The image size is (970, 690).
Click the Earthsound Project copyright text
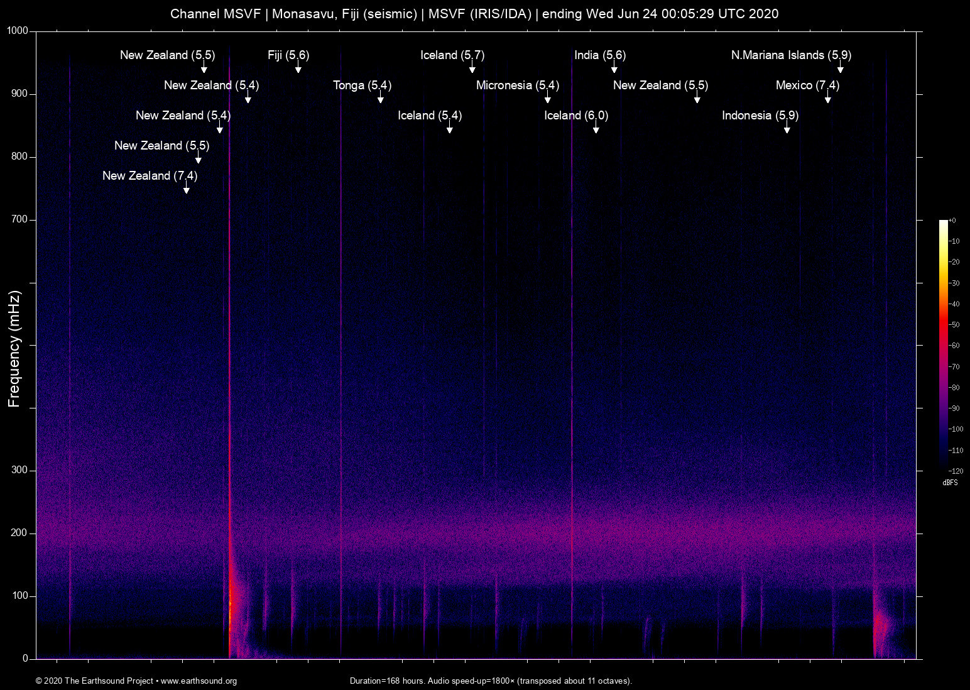tap(94, 681)
